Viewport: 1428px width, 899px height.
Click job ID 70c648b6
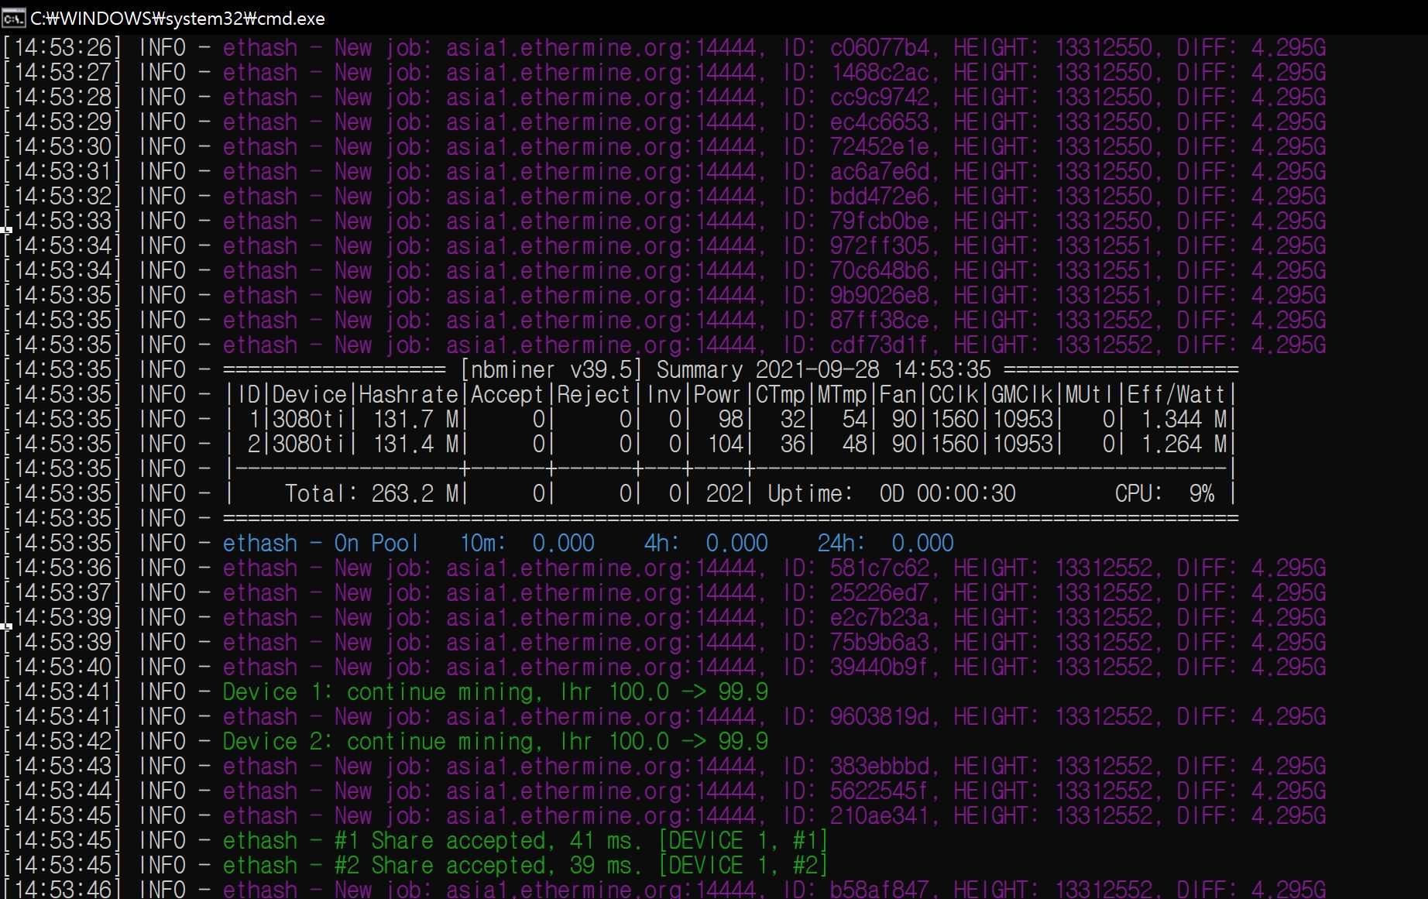point(880,271)
